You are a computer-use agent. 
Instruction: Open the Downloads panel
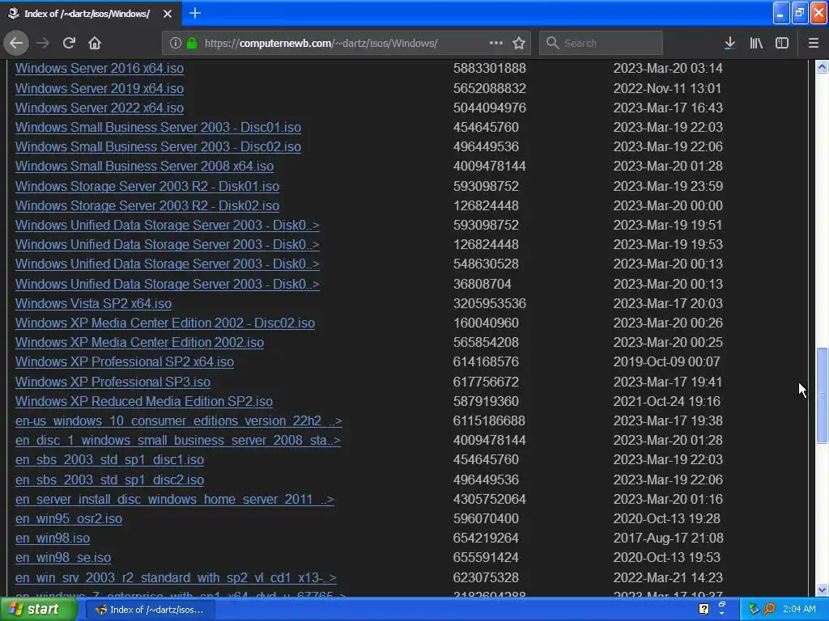point(729,43)
